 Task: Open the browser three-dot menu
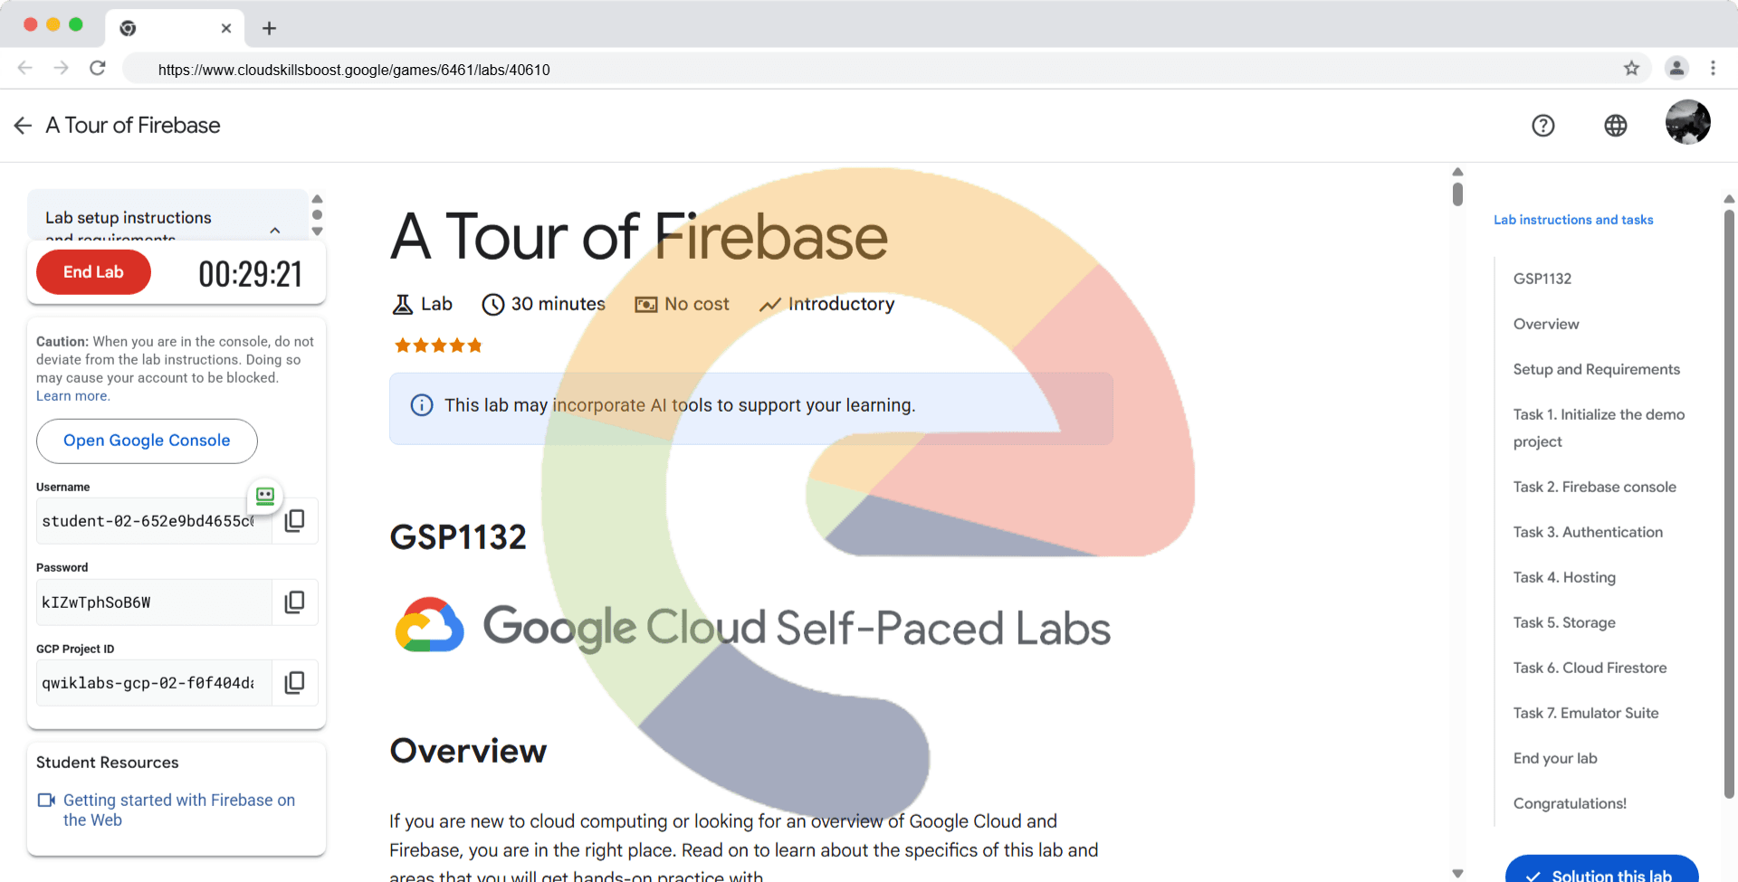[x=1713, y=69]
